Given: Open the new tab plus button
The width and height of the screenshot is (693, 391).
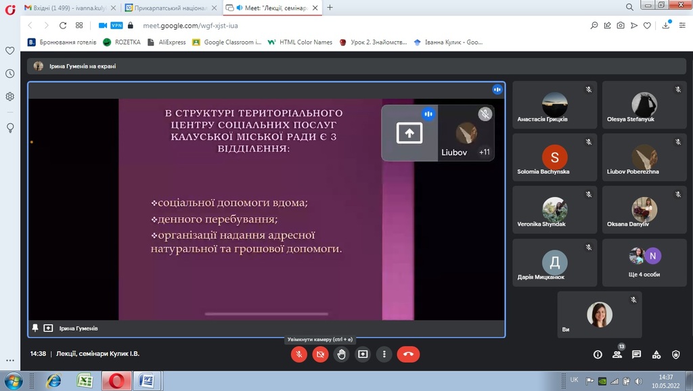Looking at the screenshot, I should (x=330, y=7).
